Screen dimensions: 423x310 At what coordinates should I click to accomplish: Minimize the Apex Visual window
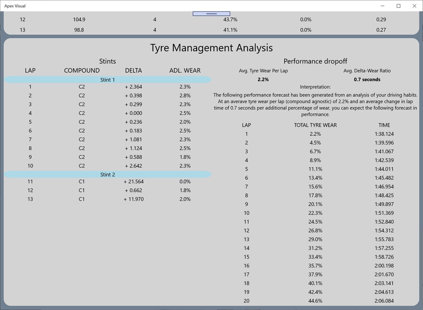point(382,6)
